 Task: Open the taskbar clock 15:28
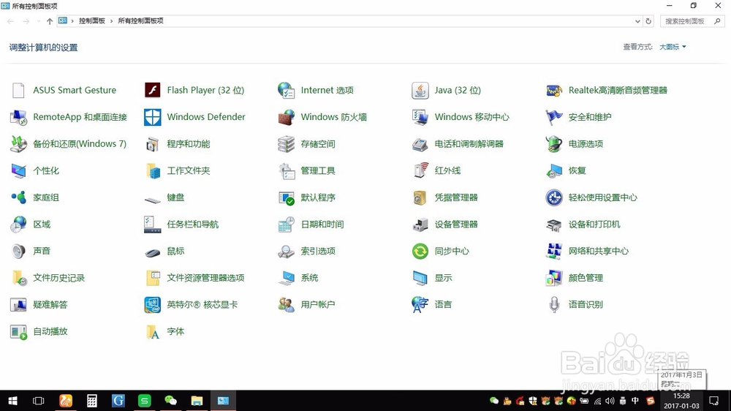(x=681, y=401)
